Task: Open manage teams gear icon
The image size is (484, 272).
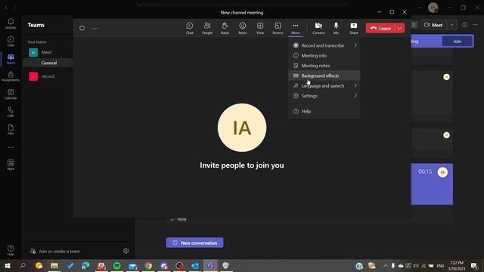Action: (126, 251)
